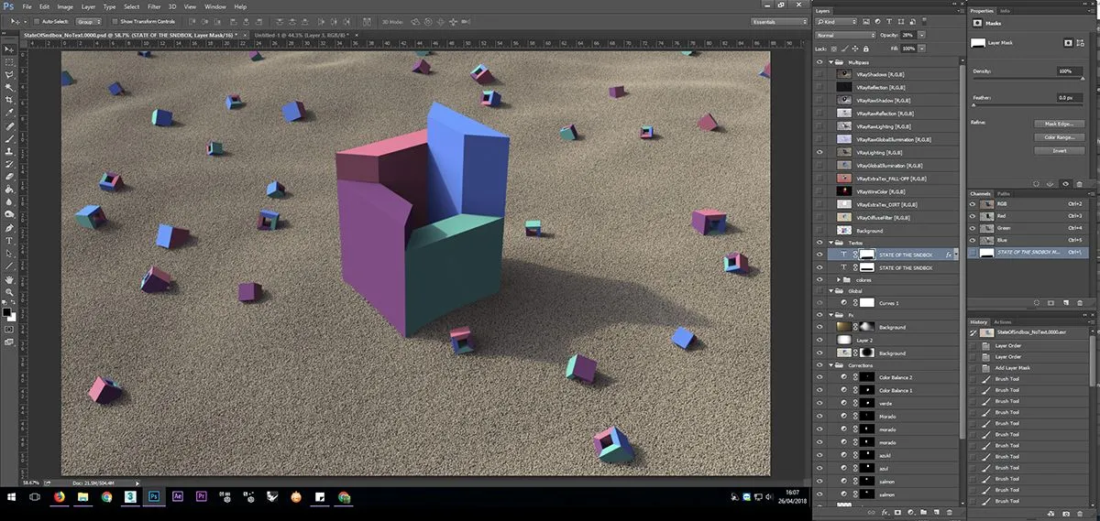Click the Mask Edge button
Screen dimensions: 1100x521
tap(1060, 124)
